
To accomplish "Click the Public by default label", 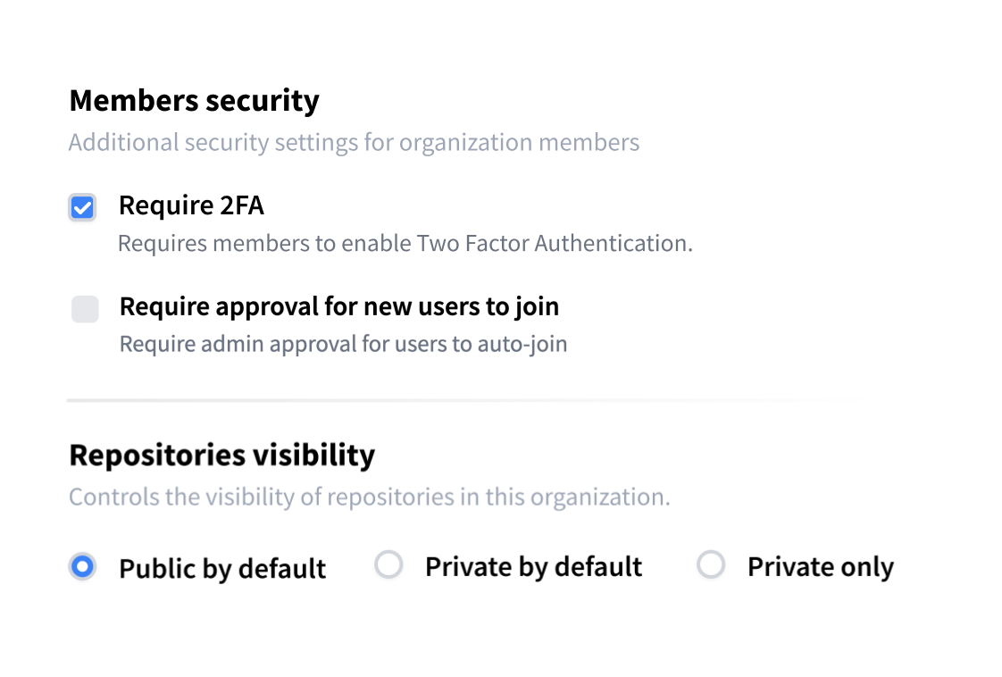I will click(222, 568).
